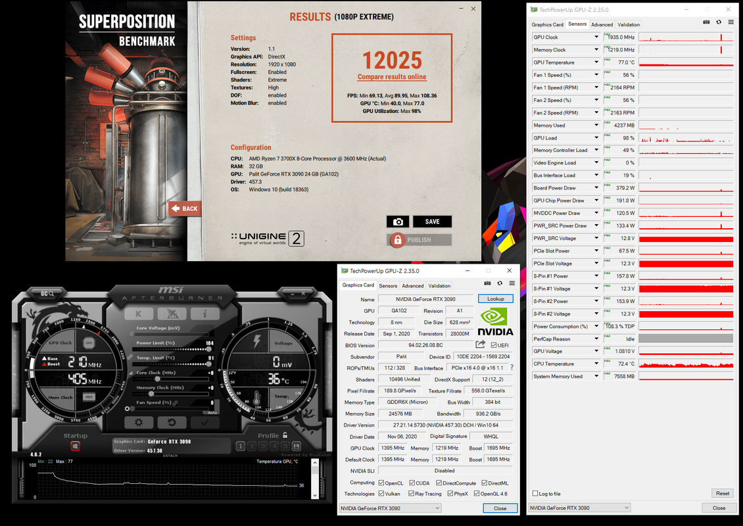Toggle the PhysX checkbox

click(x=450, y=493)
